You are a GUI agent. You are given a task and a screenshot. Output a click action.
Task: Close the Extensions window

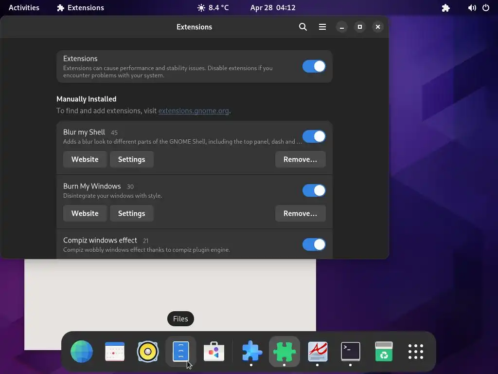click(x=377, y=27)
